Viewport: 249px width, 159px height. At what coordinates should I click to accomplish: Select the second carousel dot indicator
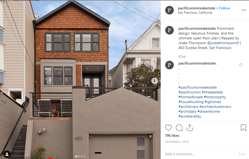(79, 156)
